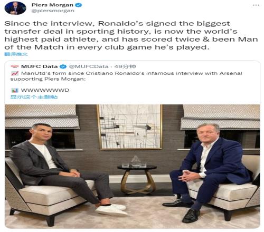The image size is (264, 232).
Task: Click the chart-increasing emoji in quoted tweet
Action: pos(15,73)
